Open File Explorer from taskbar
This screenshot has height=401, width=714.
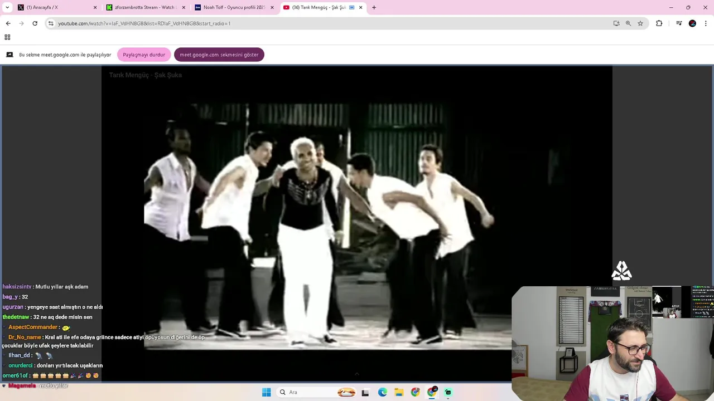pos(399,392)
